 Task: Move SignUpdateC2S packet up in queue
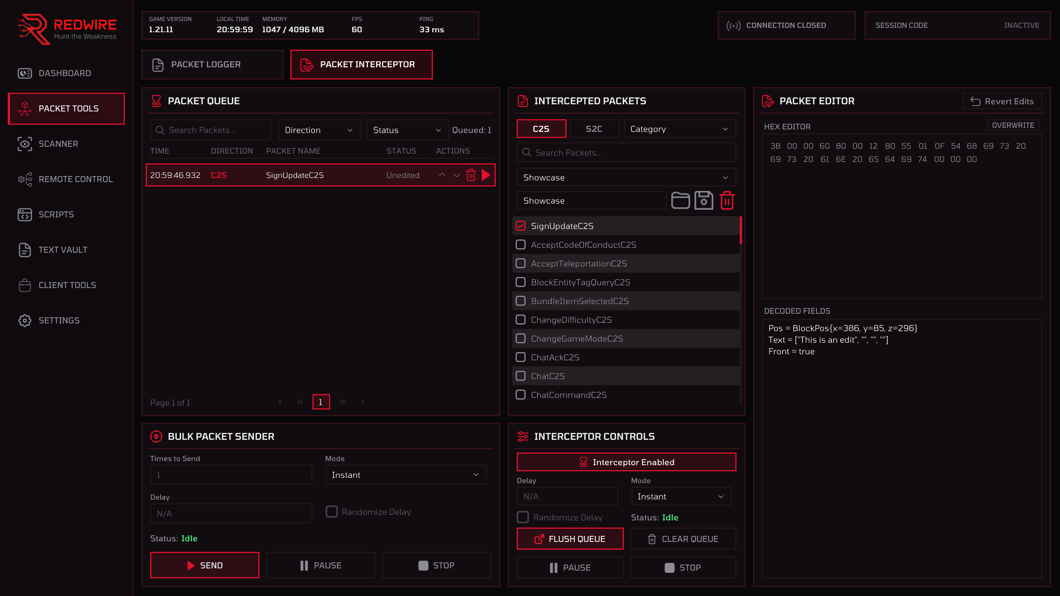coord(442,175)
